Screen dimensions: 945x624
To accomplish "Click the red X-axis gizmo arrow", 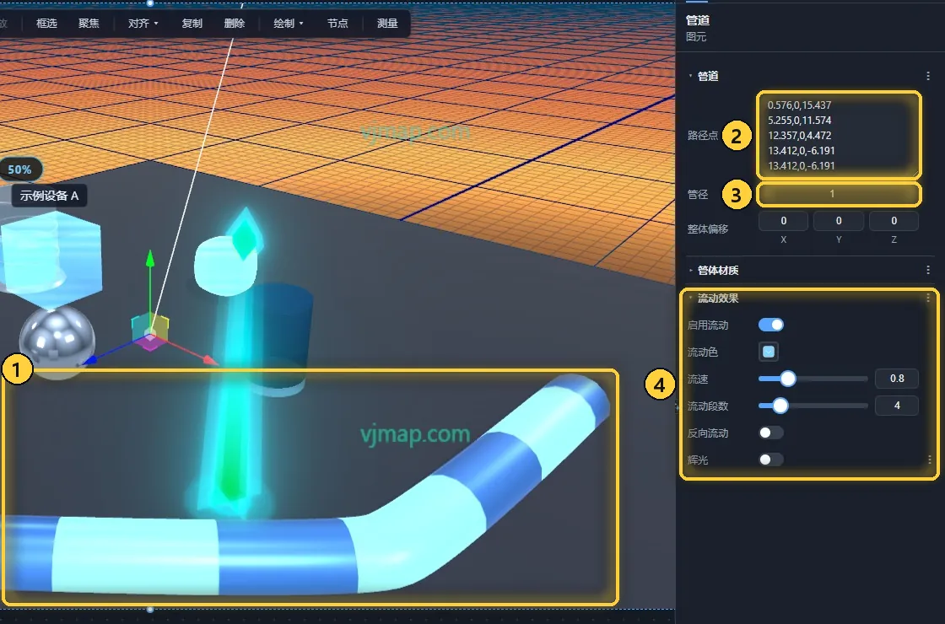I will tap(209, 359).
